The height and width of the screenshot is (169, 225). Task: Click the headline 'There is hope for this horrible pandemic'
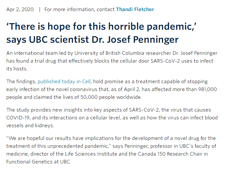tap(101, 26)
